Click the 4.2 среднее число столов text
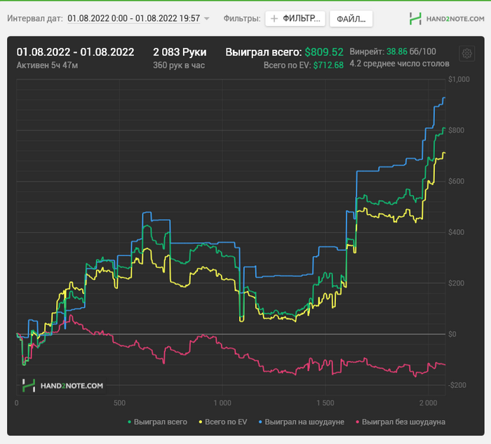 click(x=399, y=64)
